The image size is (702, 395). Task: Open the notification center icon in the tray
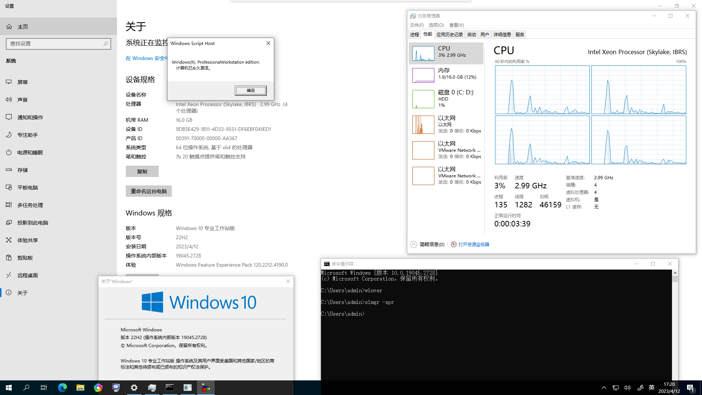tap(690, 388)
